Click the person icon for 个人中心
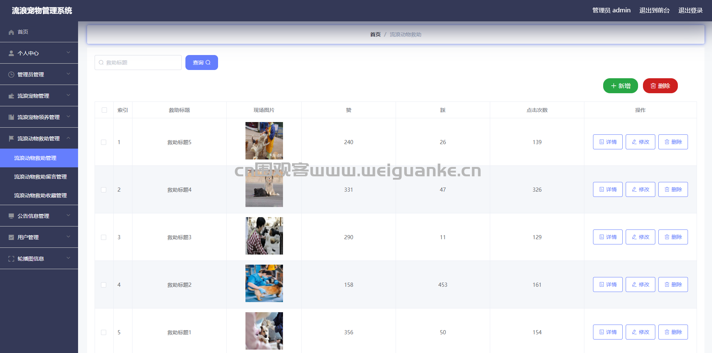 coord(11,54)
